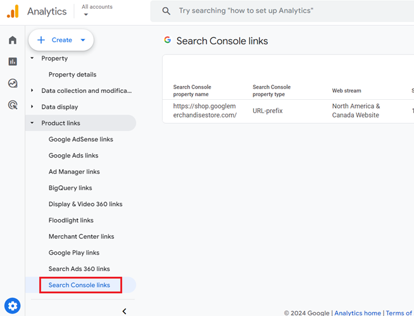Open Property details
This screenshot has width=414, height=316.
pos(72,75)
